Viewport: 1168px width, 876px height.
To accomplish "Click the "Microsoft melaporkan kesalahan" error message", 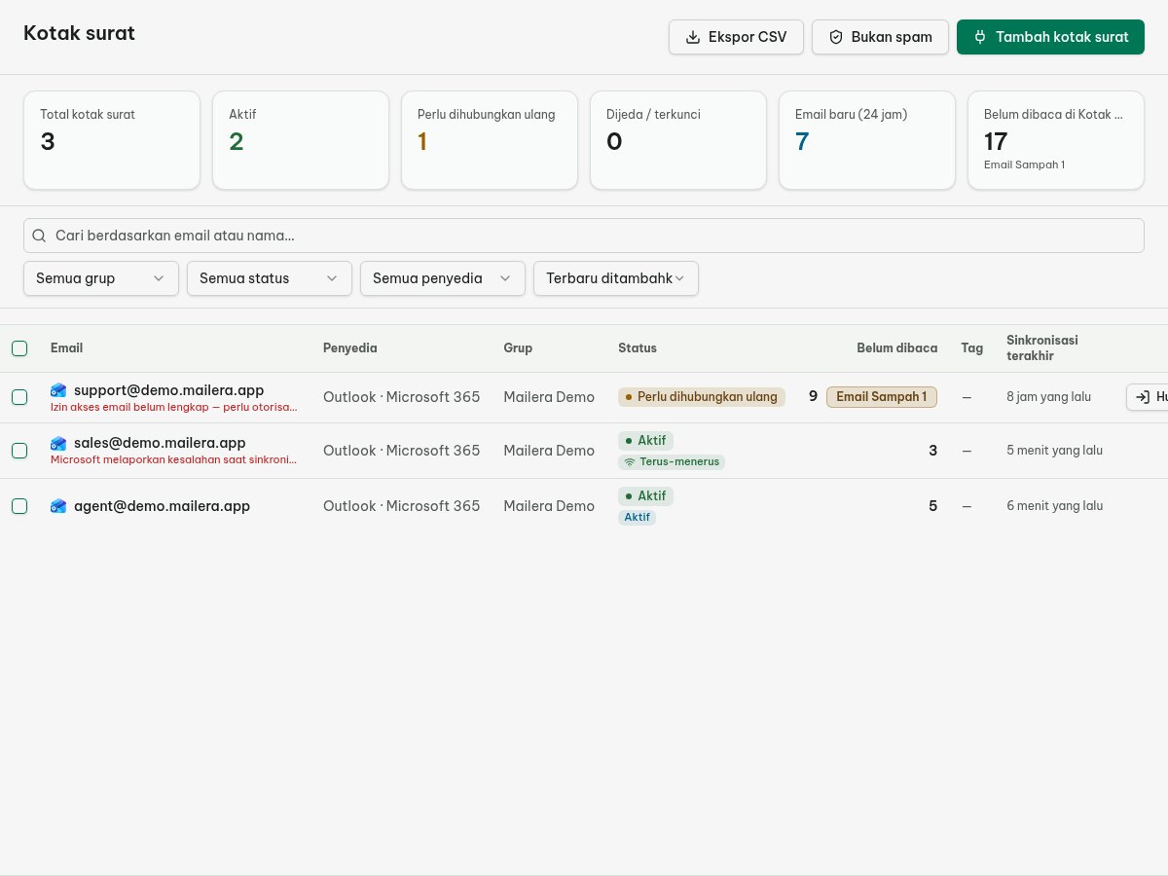I will pos(174,459).
